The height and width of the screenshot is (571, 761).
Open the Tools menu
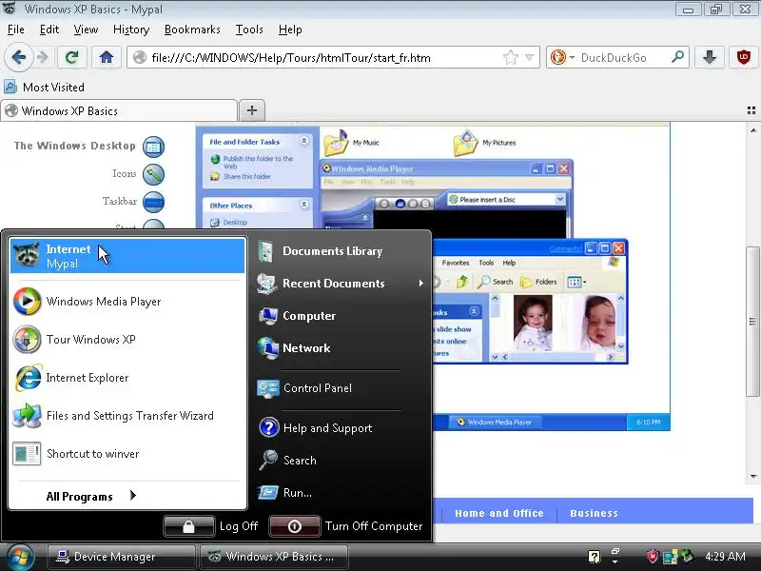(249, 30)
